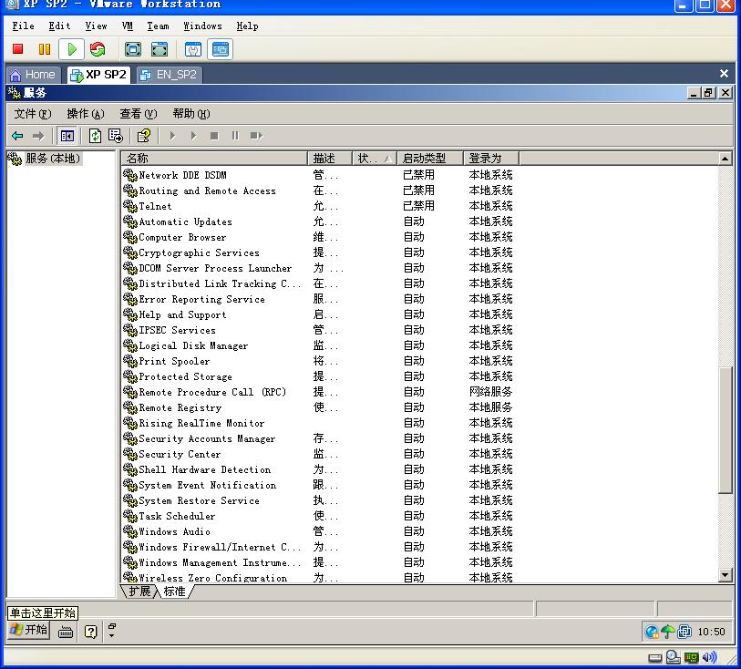Reset the virtual machine with the red-green icon
The height and width of the screenshot is (669, 741).
tap(98, 49)
